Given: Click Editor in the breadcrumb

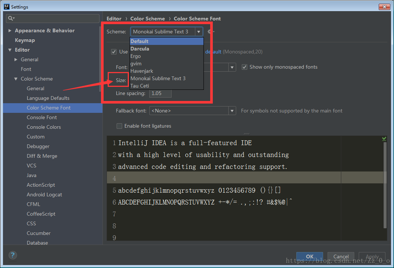Looking at the screenshot, I should point(114,19).
